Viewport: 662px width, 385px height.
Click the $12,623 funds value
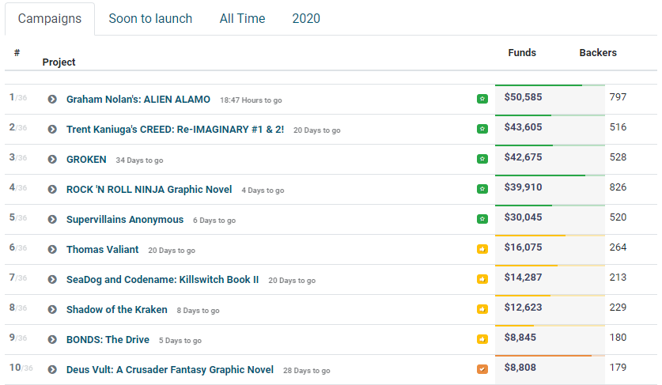click(x=523, y=308)
